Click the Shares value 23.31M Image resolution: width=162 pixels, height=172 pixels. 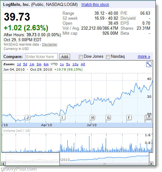click(143, 28)
